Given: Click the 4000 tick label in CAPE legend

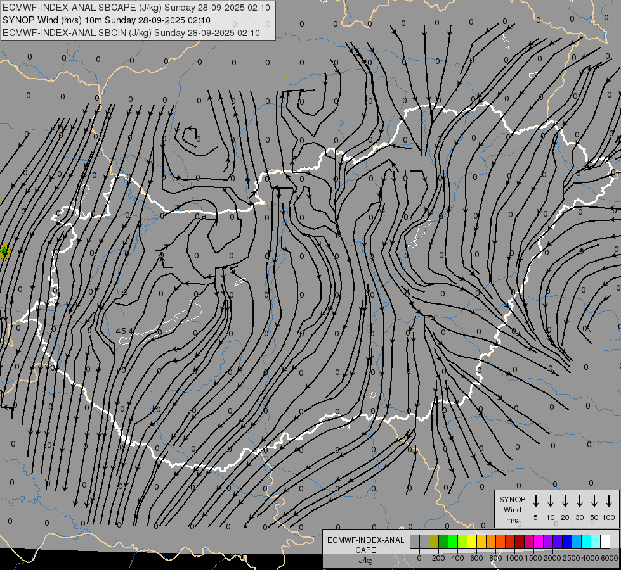Looking at the screenshot, I should (x=591, y=558).
